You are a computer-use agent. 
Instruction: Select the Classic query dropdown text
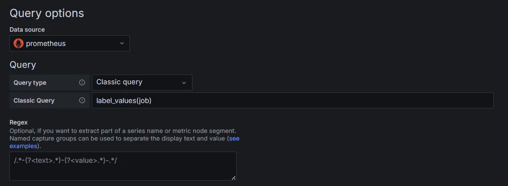click(x=119, y=82)
